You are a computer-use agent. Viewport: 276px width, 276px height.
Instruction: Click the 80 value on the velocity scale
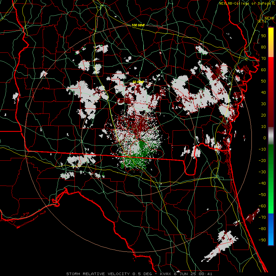pyautogui.click(x=263, y=47)
